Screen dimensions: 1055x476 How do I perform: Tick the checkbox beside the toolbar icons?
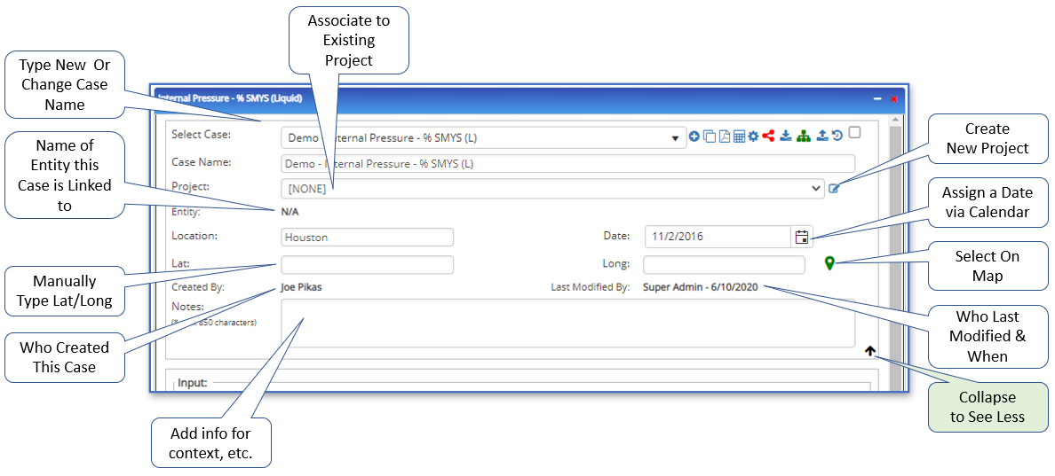pos(854,133)
